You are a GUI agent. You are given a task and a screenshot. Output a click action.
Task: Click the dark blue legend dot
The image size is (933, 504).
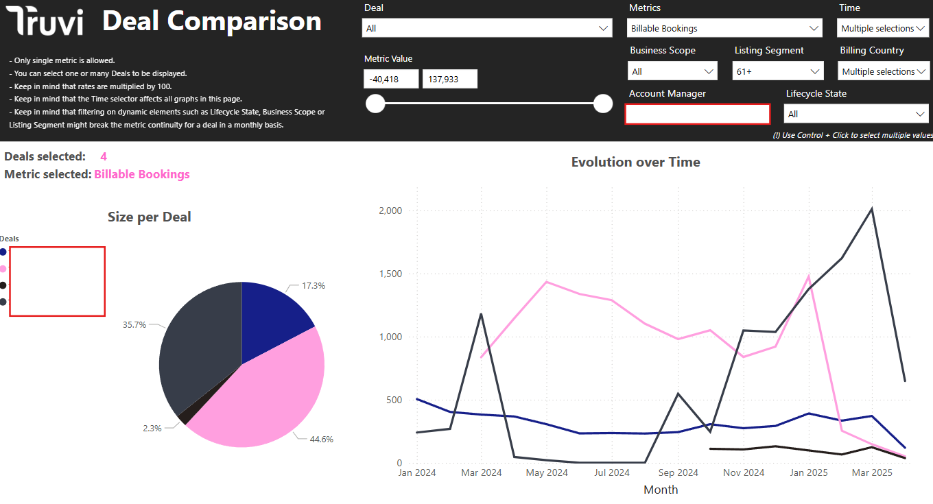pos(3,252)
